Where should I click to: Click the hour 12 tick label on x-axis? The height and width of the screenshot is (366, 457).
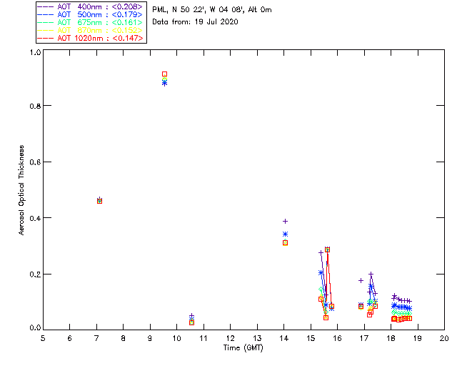230,338
